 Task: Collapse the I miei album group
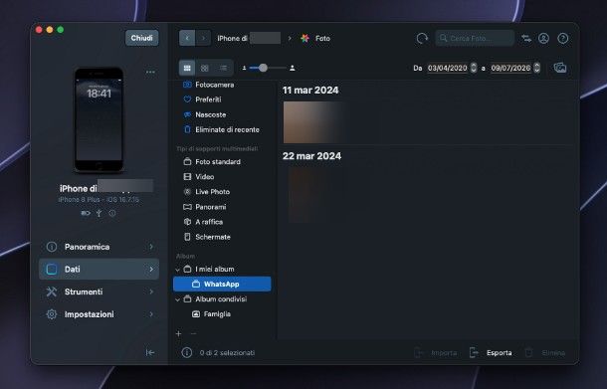(178, 269)
